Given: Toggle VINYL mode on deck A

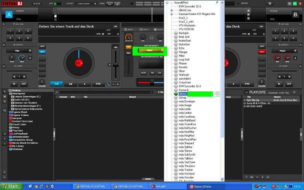Looking at the screenshot, I should click(x=42, y=52).
